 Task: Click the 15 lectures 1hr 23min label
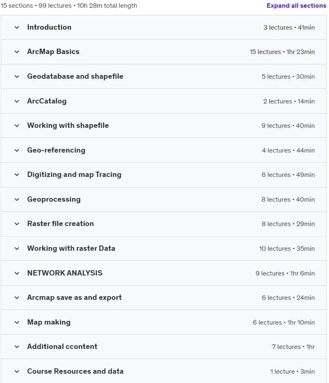282,52
